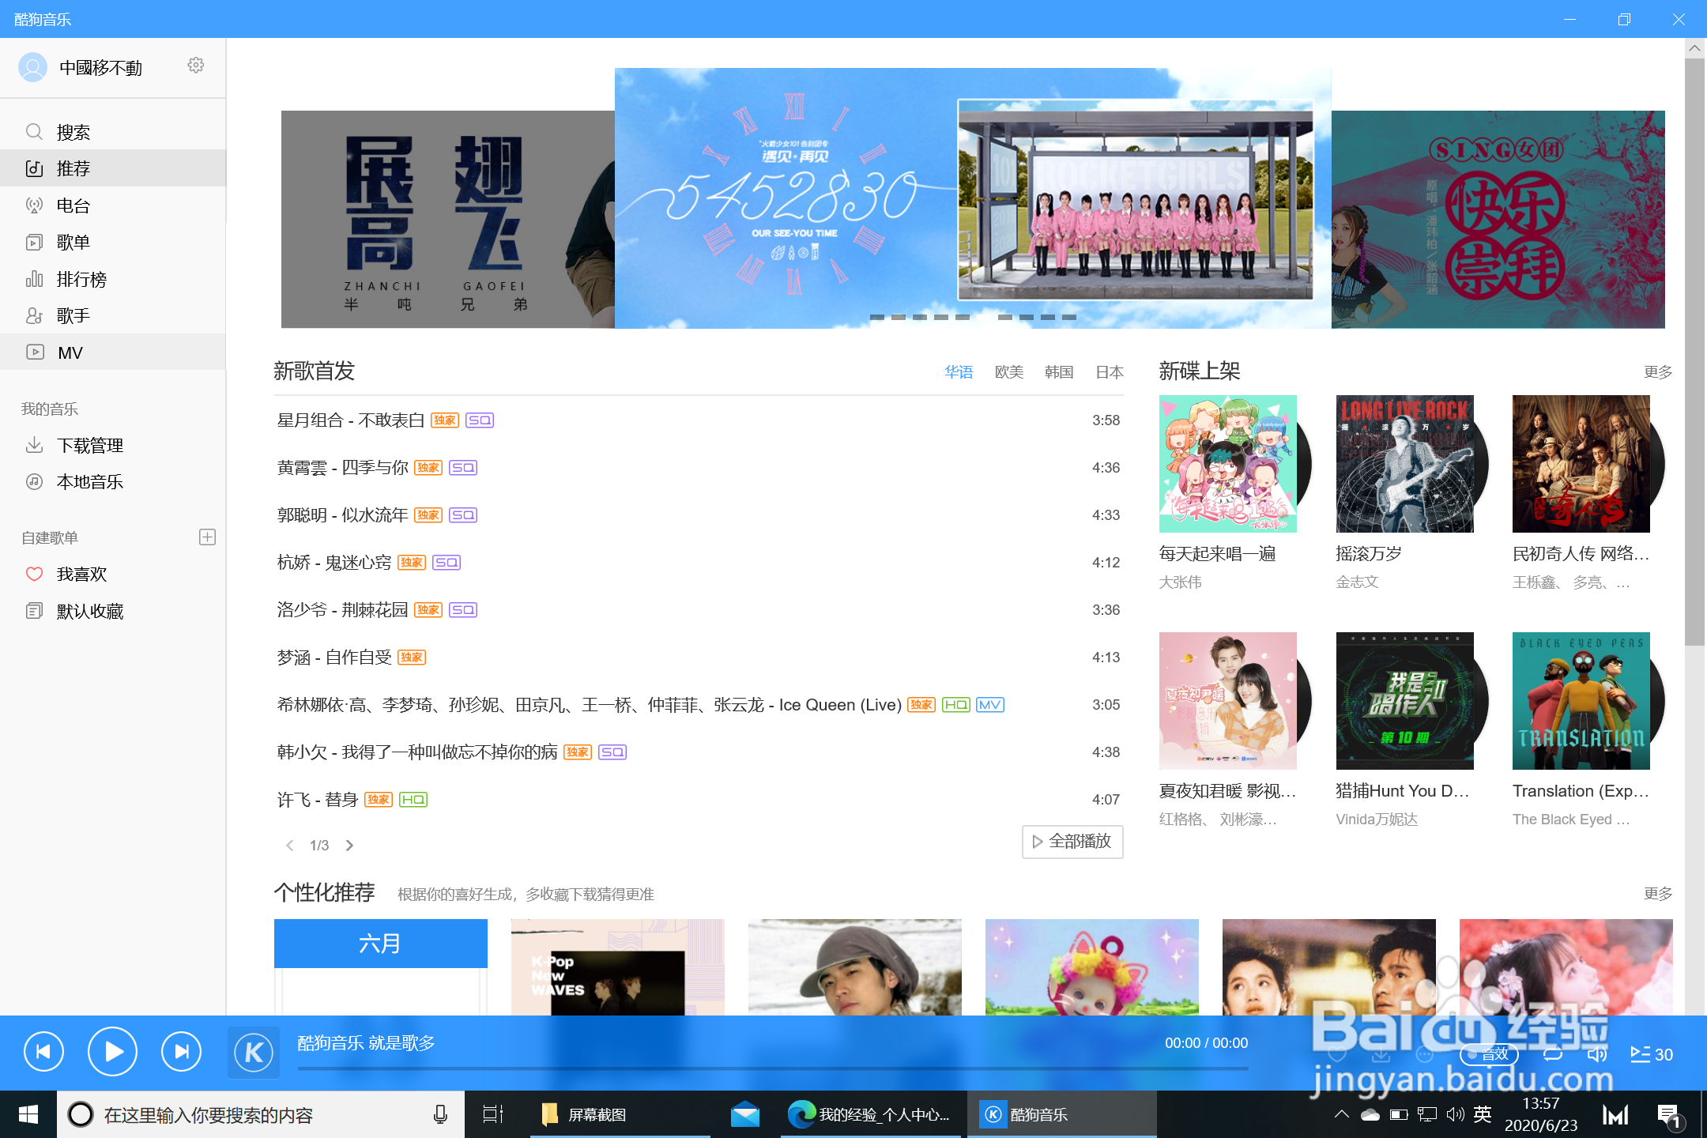Play song 杭娇 - 鬼迷心窍
Screen dimensions: 1707x1138
(x=334, y=563)
